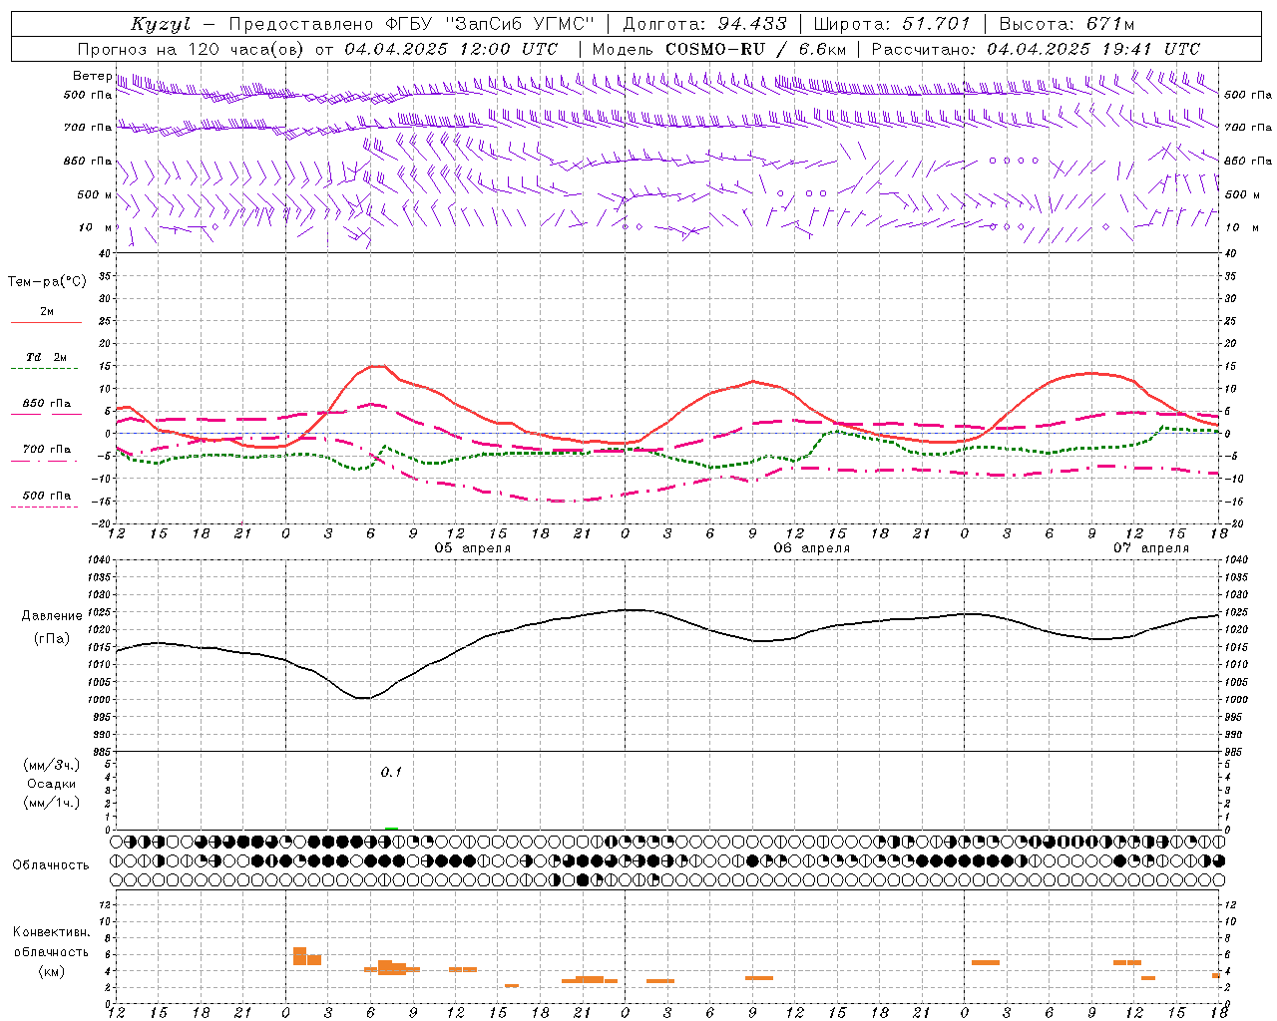Click the "Модель COSMO-RU / 6.6км" text
This screenshot has width=1277, height=1021.
click(719, 49)
